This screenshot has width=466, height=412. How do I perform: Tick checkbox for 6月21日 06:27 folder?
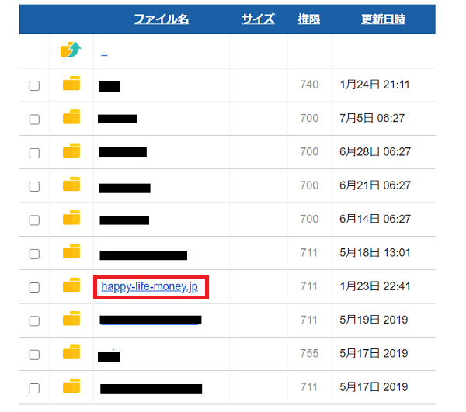coord(34,187)
